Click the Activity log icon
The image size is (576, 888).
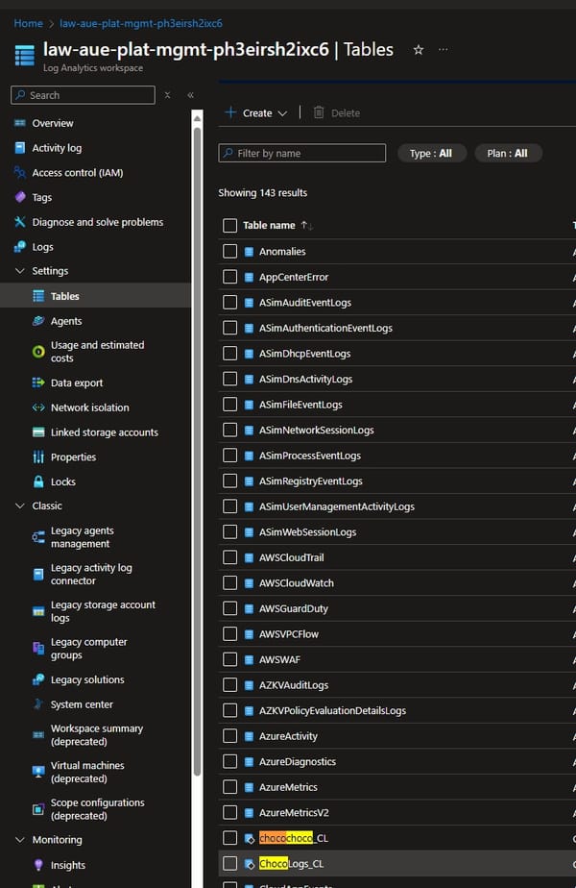[20, 148]
